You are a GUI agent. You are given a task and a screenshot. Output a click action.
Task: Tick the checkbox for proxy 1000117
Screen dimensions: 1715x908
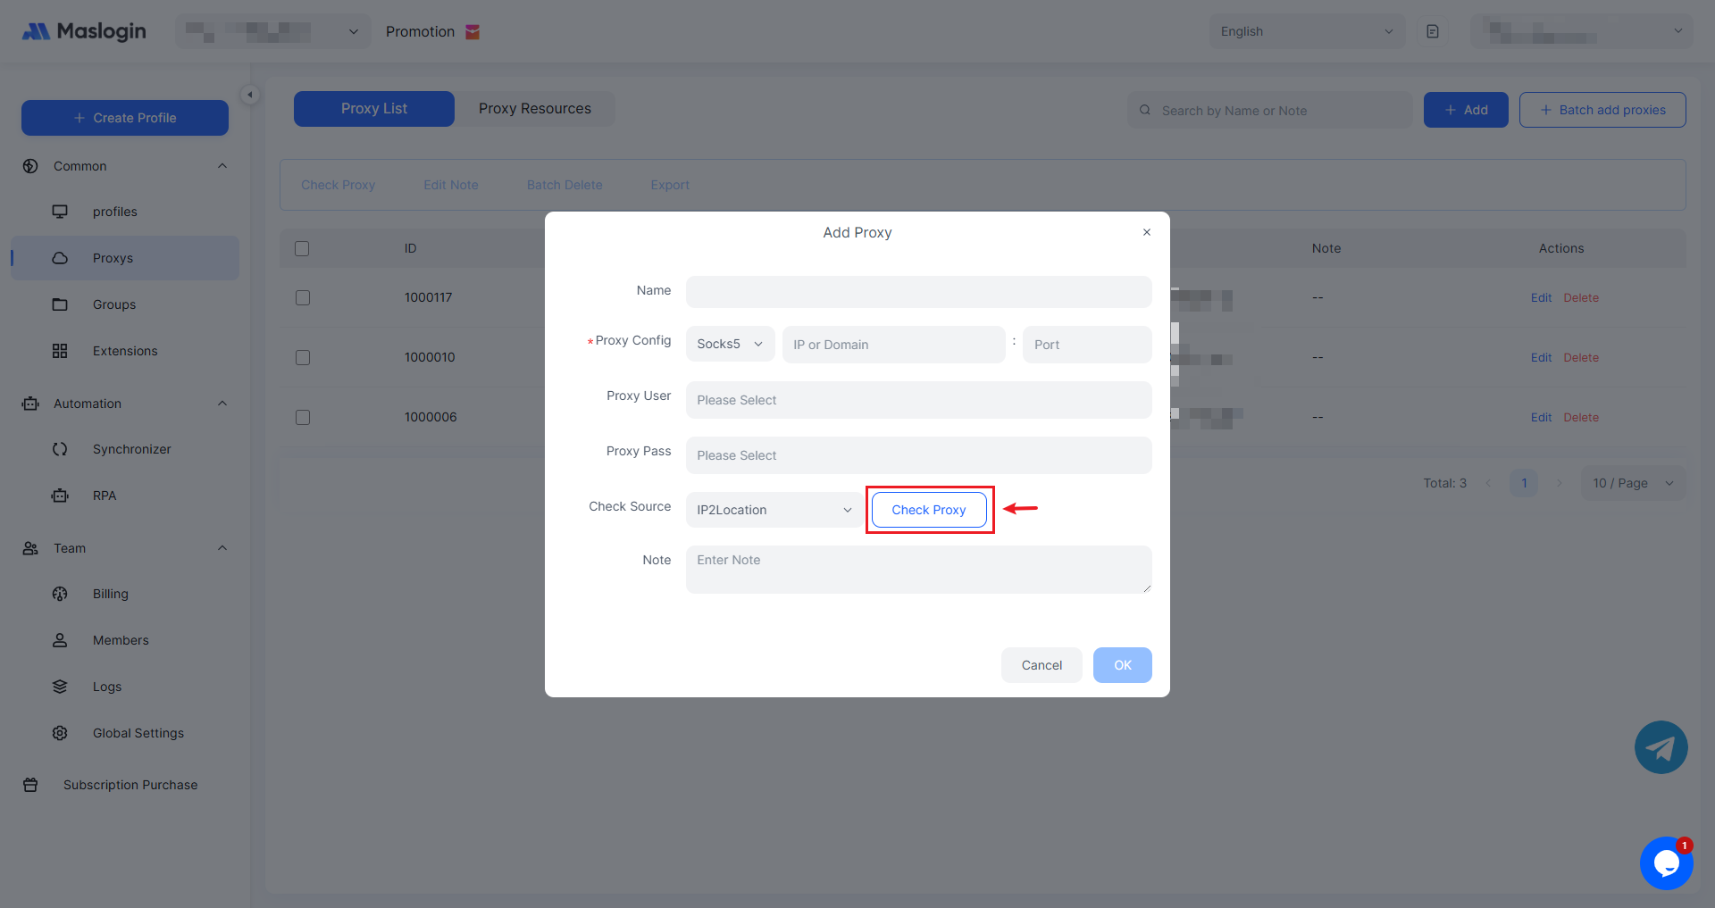[303, 297]
